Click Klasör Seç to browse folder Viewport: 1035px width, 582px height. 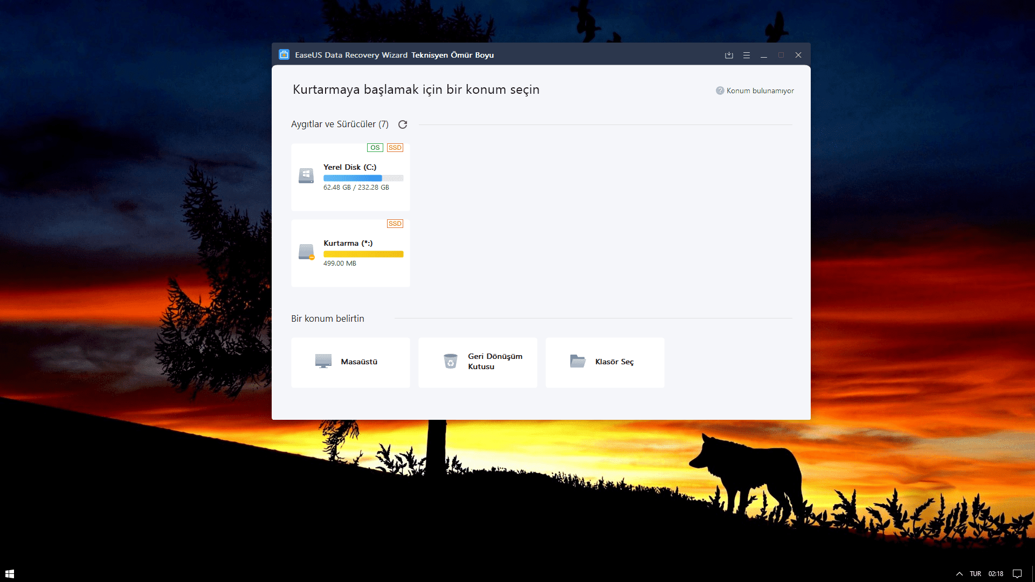click(605, 362)
